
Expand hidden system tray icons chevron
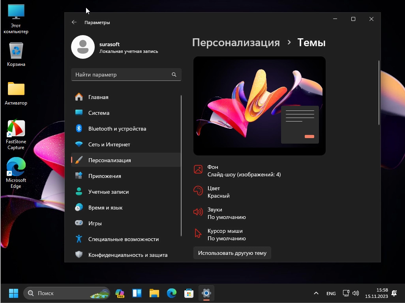tap(316, 293)
